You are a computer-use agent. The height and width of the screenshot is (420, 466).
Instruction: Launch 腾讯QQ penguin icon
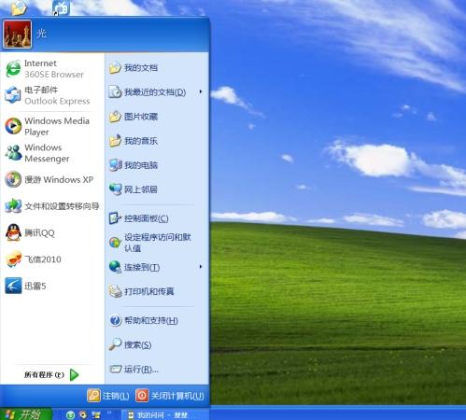click(13, 232)
